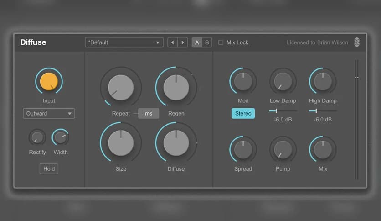The image size is (381, 221).
Task: Click the orange Input knob
Action: click(49, 81)
